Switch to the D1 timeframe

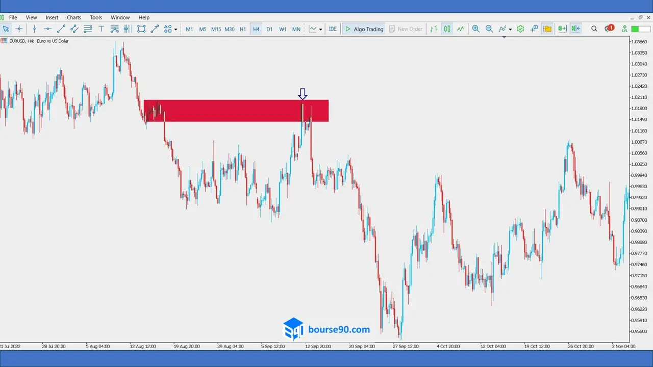(269, 29)
